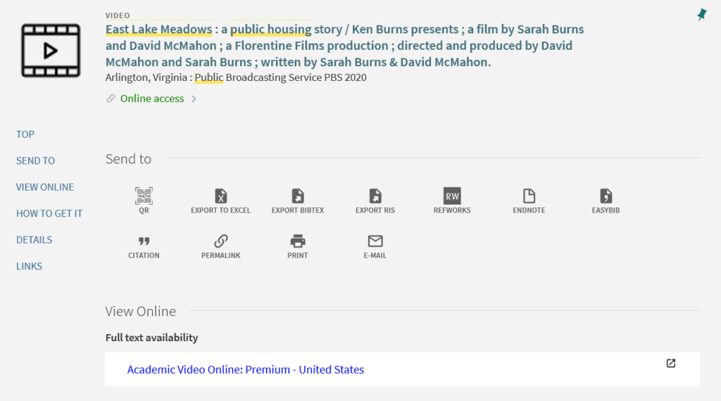Jump to TOP section
The height and width of the screenshot is (401, 721).
pos(25,134)
